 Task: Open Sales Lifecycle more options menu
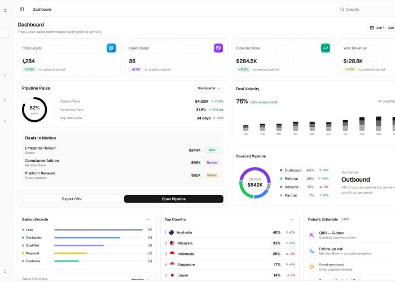(x=148, y=219)
